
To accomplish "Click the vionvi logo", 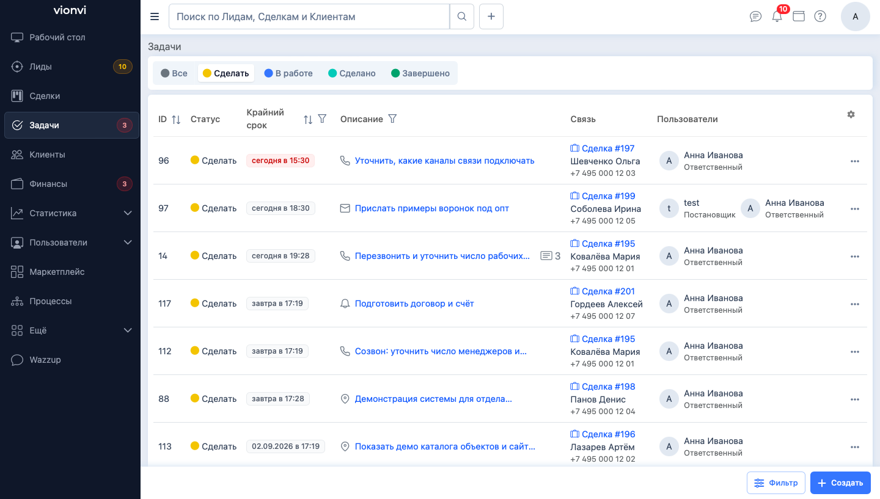I will (70, 10).
